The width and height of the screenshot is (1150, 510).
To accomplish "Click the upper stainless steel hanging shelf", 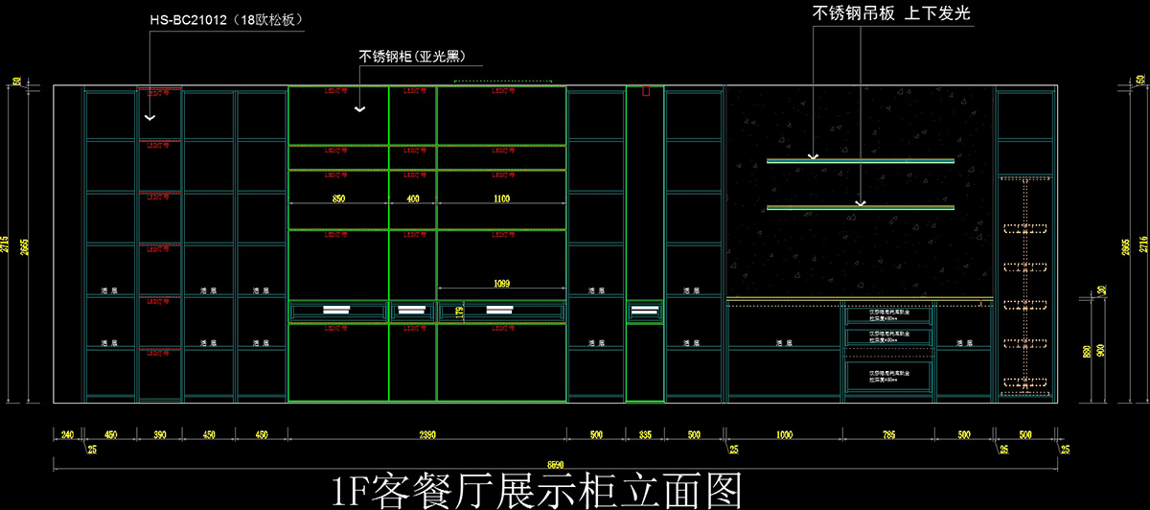I will click(x=860, y=161).
